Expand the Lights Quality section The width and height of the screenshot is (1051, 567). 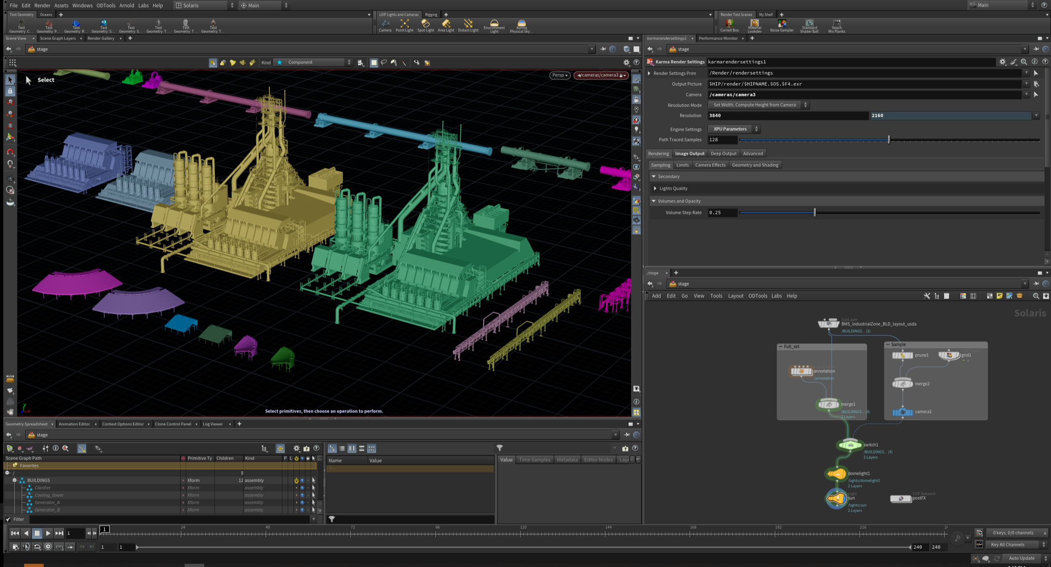[x=655, y=188]
